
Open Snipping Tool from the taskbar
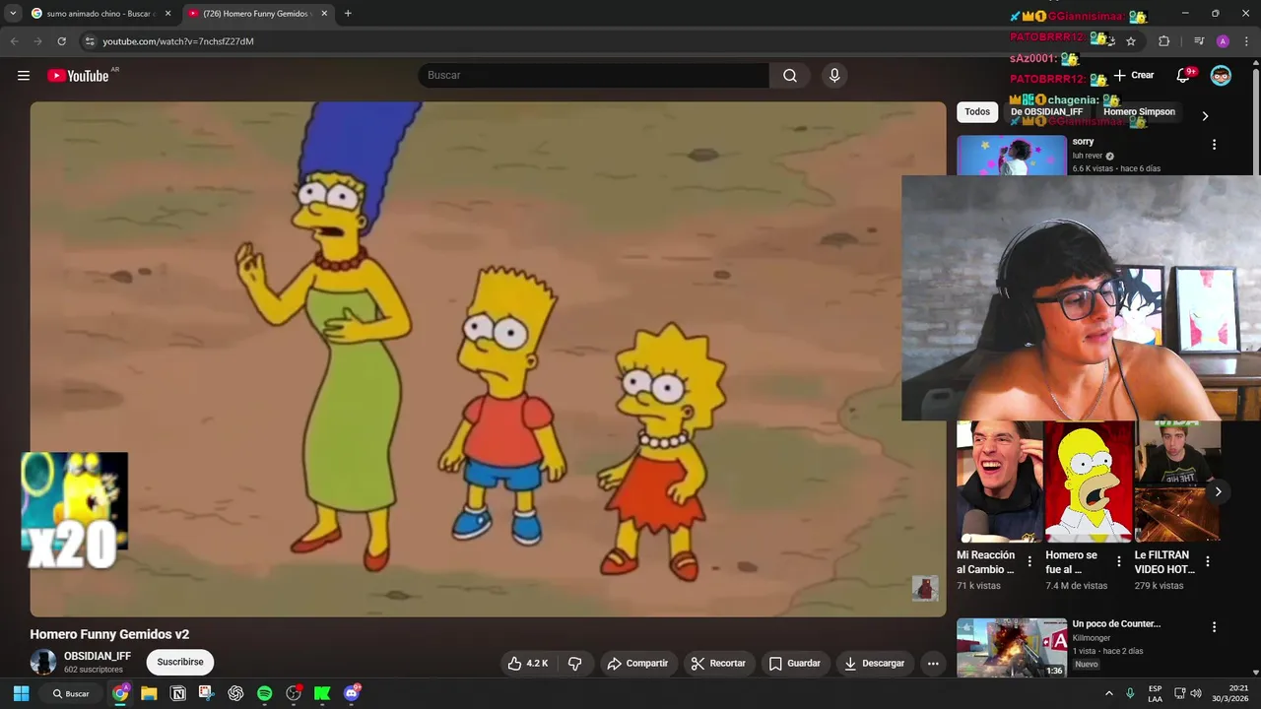pos(207,693)
